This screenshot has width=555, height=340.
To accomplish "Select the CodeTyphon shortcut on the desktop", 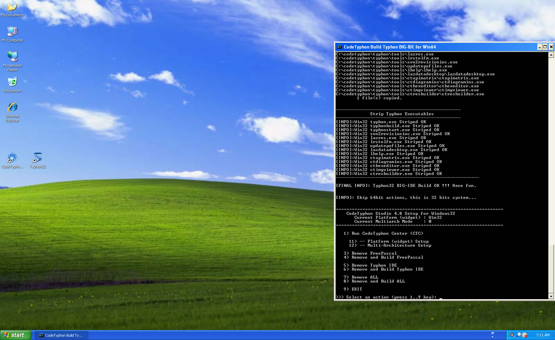I will (x=12, y=160).
